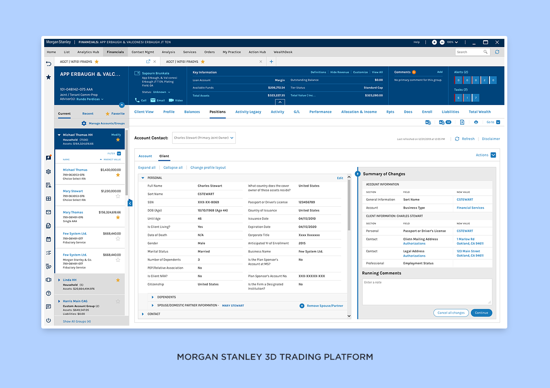This screenshot has width=550, height=388.
Task: Expand the DEPENDENTS section
Action: coord(153,297)
